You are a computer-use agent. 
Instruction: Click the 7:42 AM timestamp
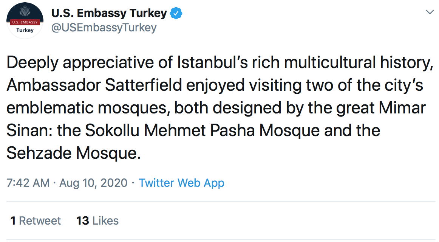28,183
